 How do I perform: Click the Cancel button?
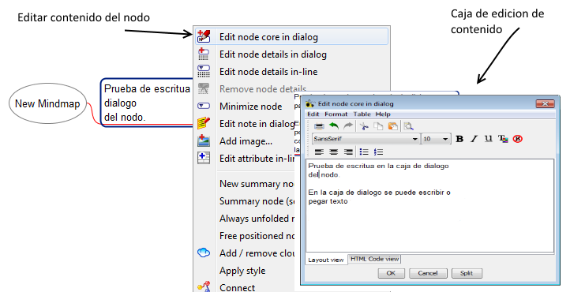[x=428, y=273]
